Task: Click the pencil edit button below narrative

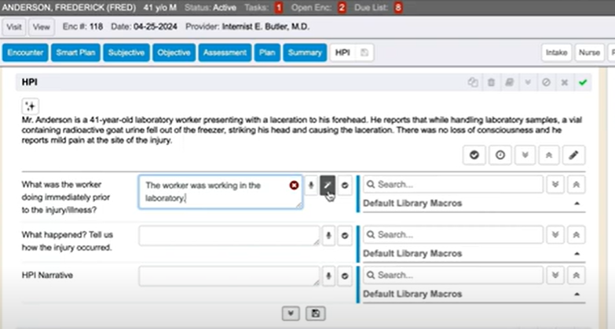Action: click(x=574, y=155)
